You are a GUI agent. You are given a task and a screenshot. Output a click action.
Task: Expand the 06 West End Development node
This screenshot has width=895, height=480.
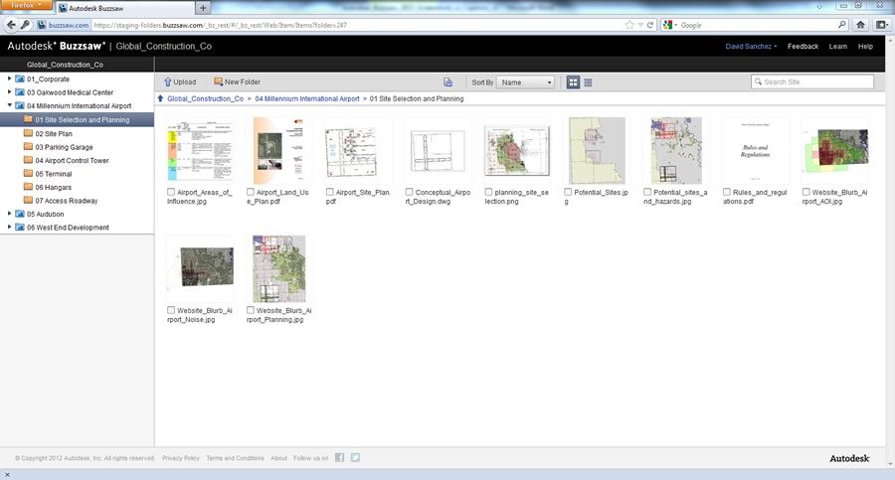click(x=9, y=227)
